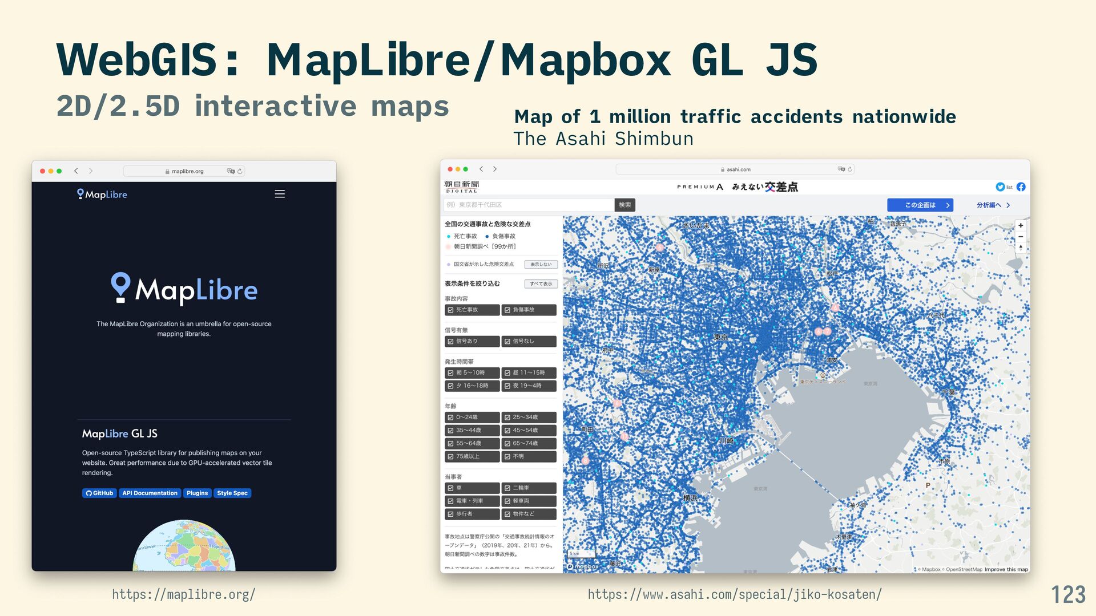
Task: Zoom in the accident map
Action: [1021, 225]
